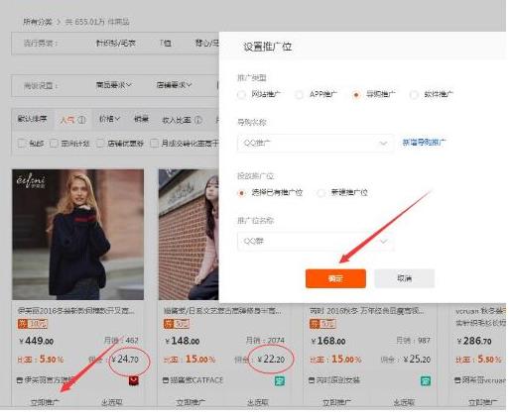Screen dimensions: 510x417
Task: Tick the 营销计划 checkbox filter
Action: pyautogui.click(x=54, y=144)
